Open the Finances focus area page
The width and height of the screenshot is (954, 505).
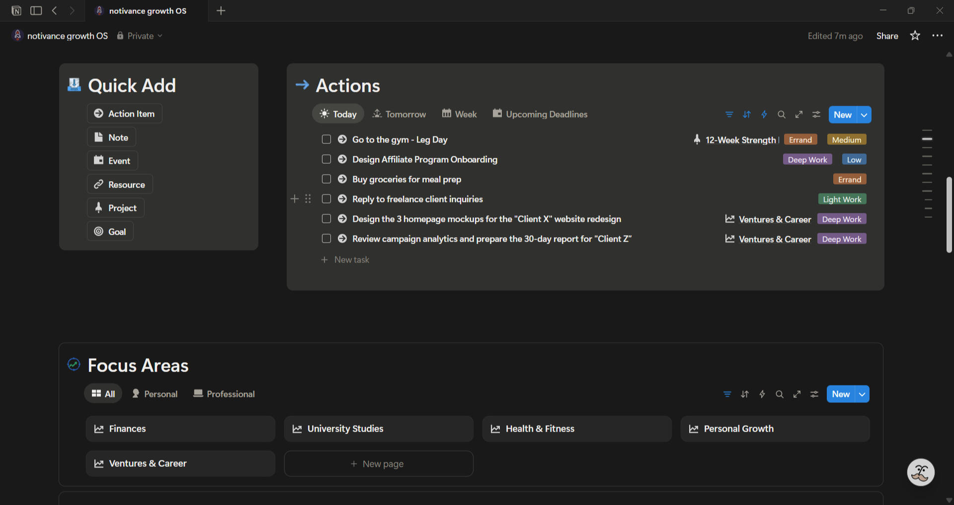click(x=180, y=429)
